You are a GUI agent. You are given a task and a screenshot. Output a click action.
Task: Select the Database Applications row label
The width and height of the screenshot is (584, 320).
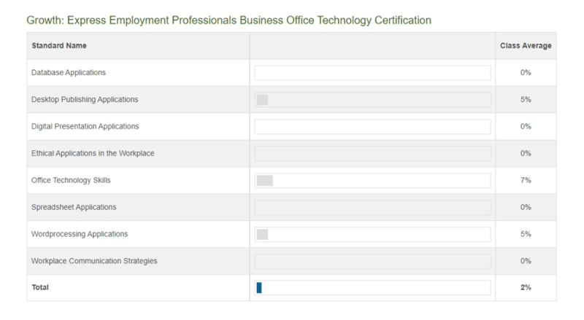coord(69,73)
